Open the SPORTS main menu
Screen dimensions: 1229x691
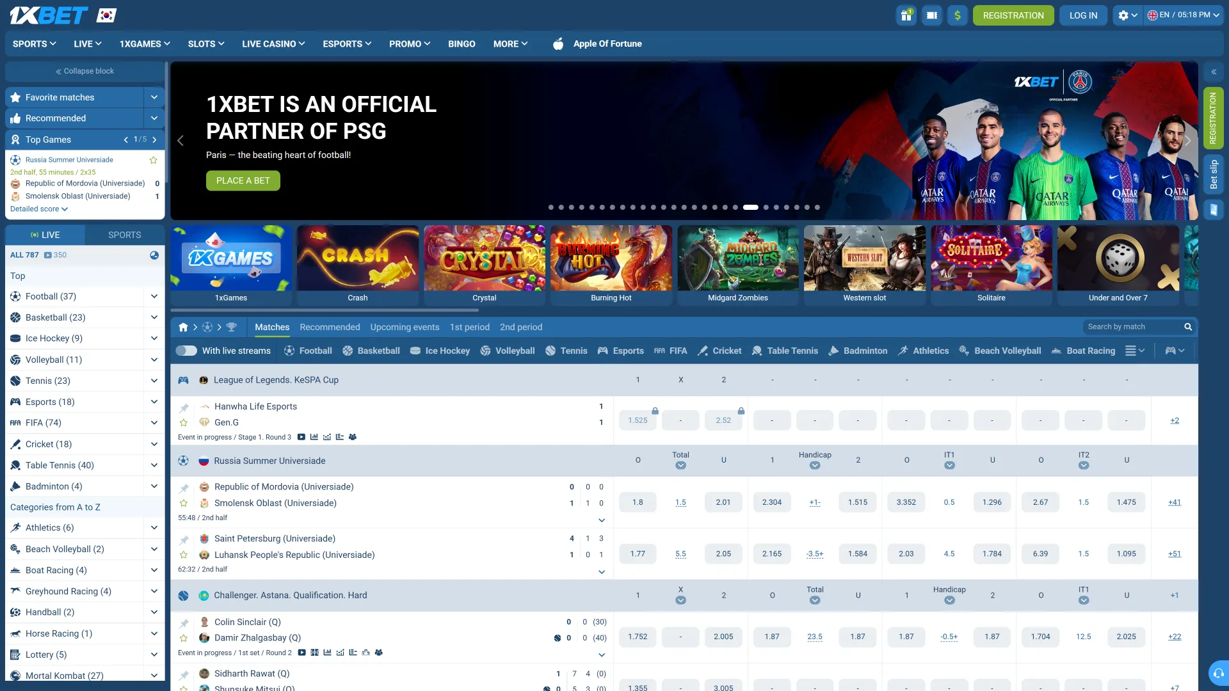(x=35, y=44)
